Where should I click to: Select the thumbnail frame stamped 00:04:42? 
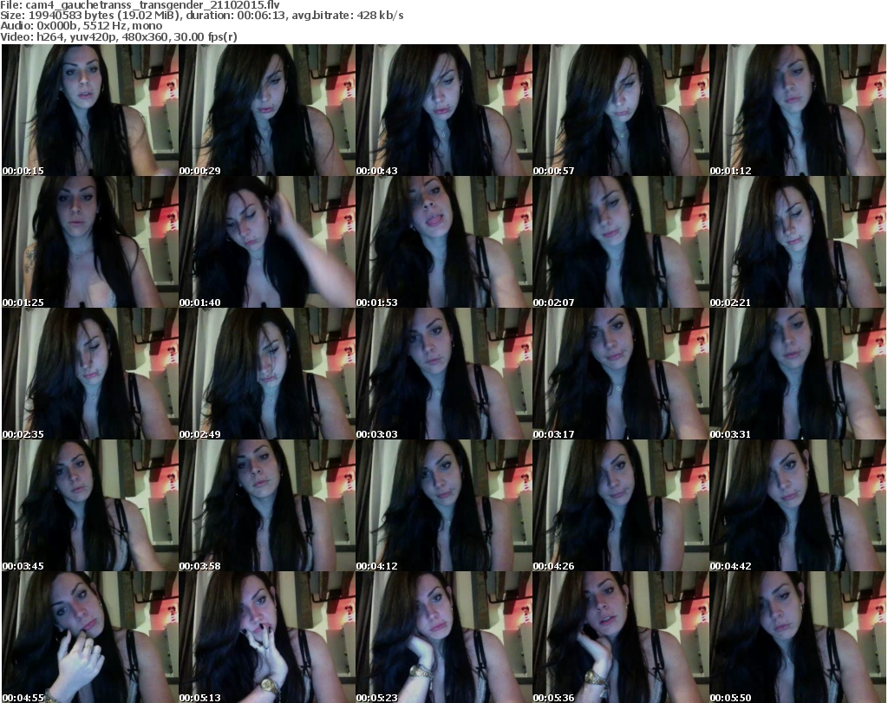798,505
